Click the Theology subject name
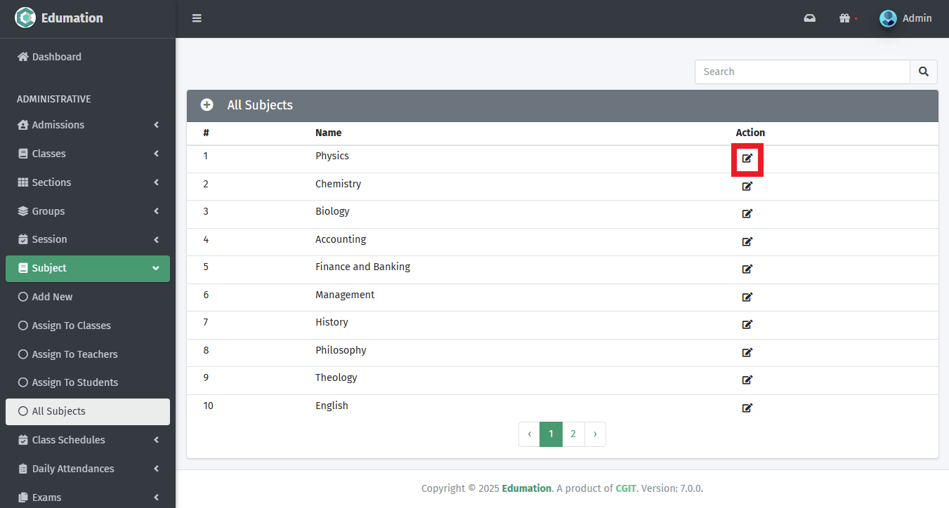949x508 pixels. point(336,377)
